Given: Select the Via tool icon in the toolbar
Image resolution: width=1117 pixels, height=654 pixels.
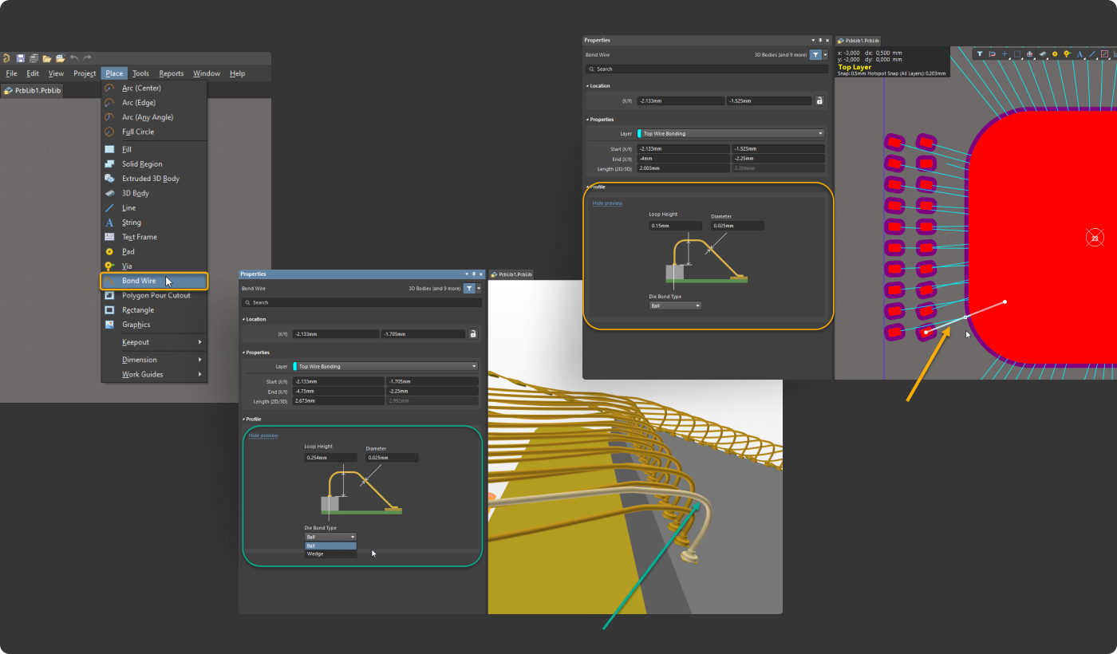Looking at the screenshot, I should click(1066, 54).
